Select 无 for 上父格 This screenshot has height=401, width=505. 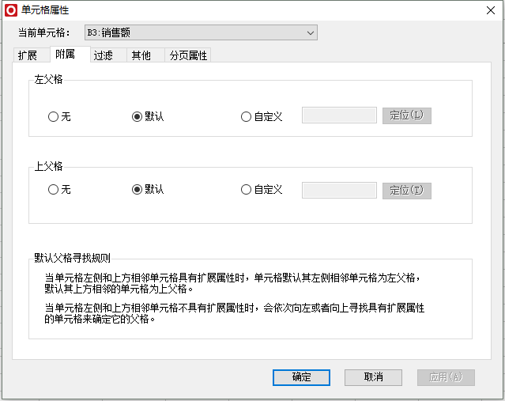(x=59, y=189)
